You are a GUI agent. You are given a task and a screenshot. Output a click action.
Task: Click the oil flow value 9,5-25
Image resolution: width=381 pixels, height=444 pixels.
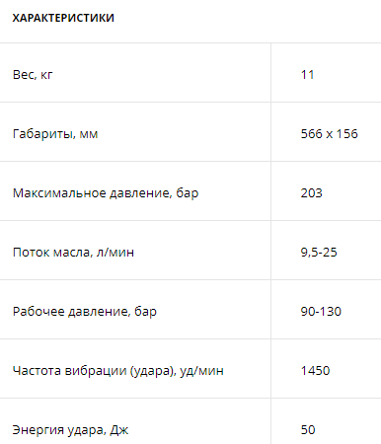pos(319,253)
